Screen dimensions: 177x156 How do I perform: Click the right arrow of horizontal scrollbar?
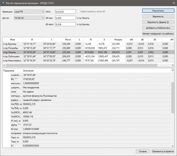tap(173, 65)
